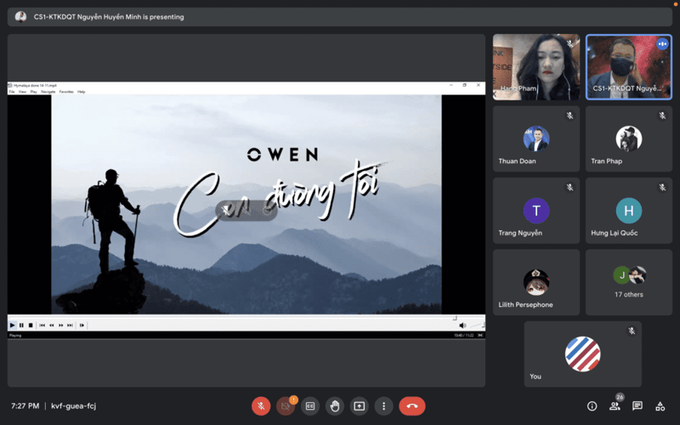This screenshot has width=680, height=425.
Task: Click the Play button in the media player
Action: [12, 326]
